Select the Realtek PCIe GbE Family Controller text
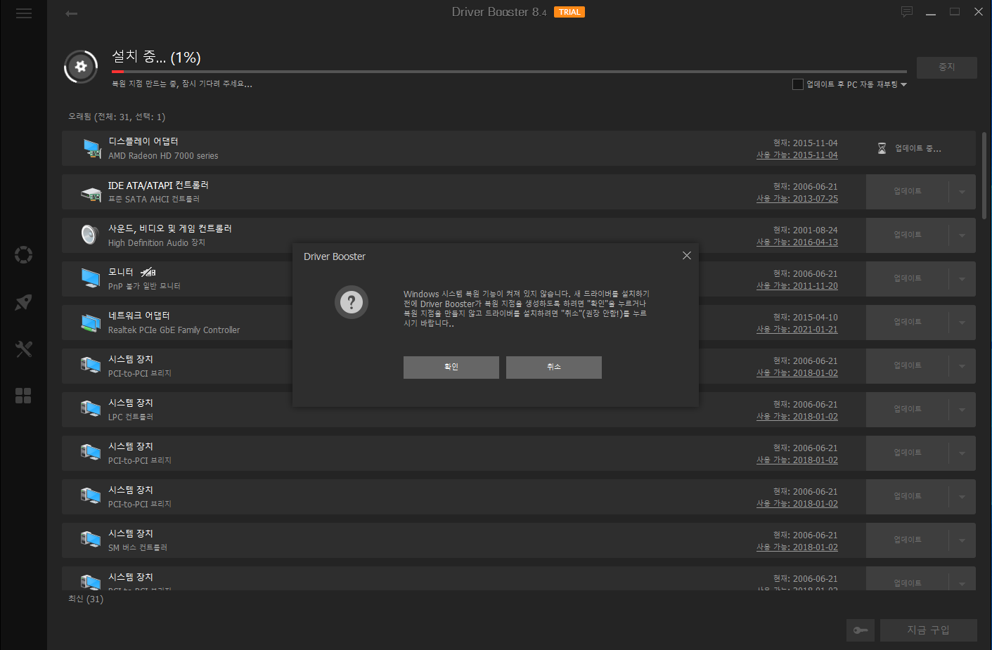 (x=174, y=330)
